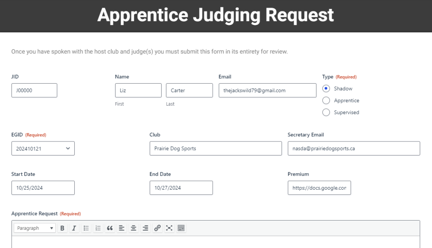Open the EGID dropdown
432x248 pixels.
43,148
